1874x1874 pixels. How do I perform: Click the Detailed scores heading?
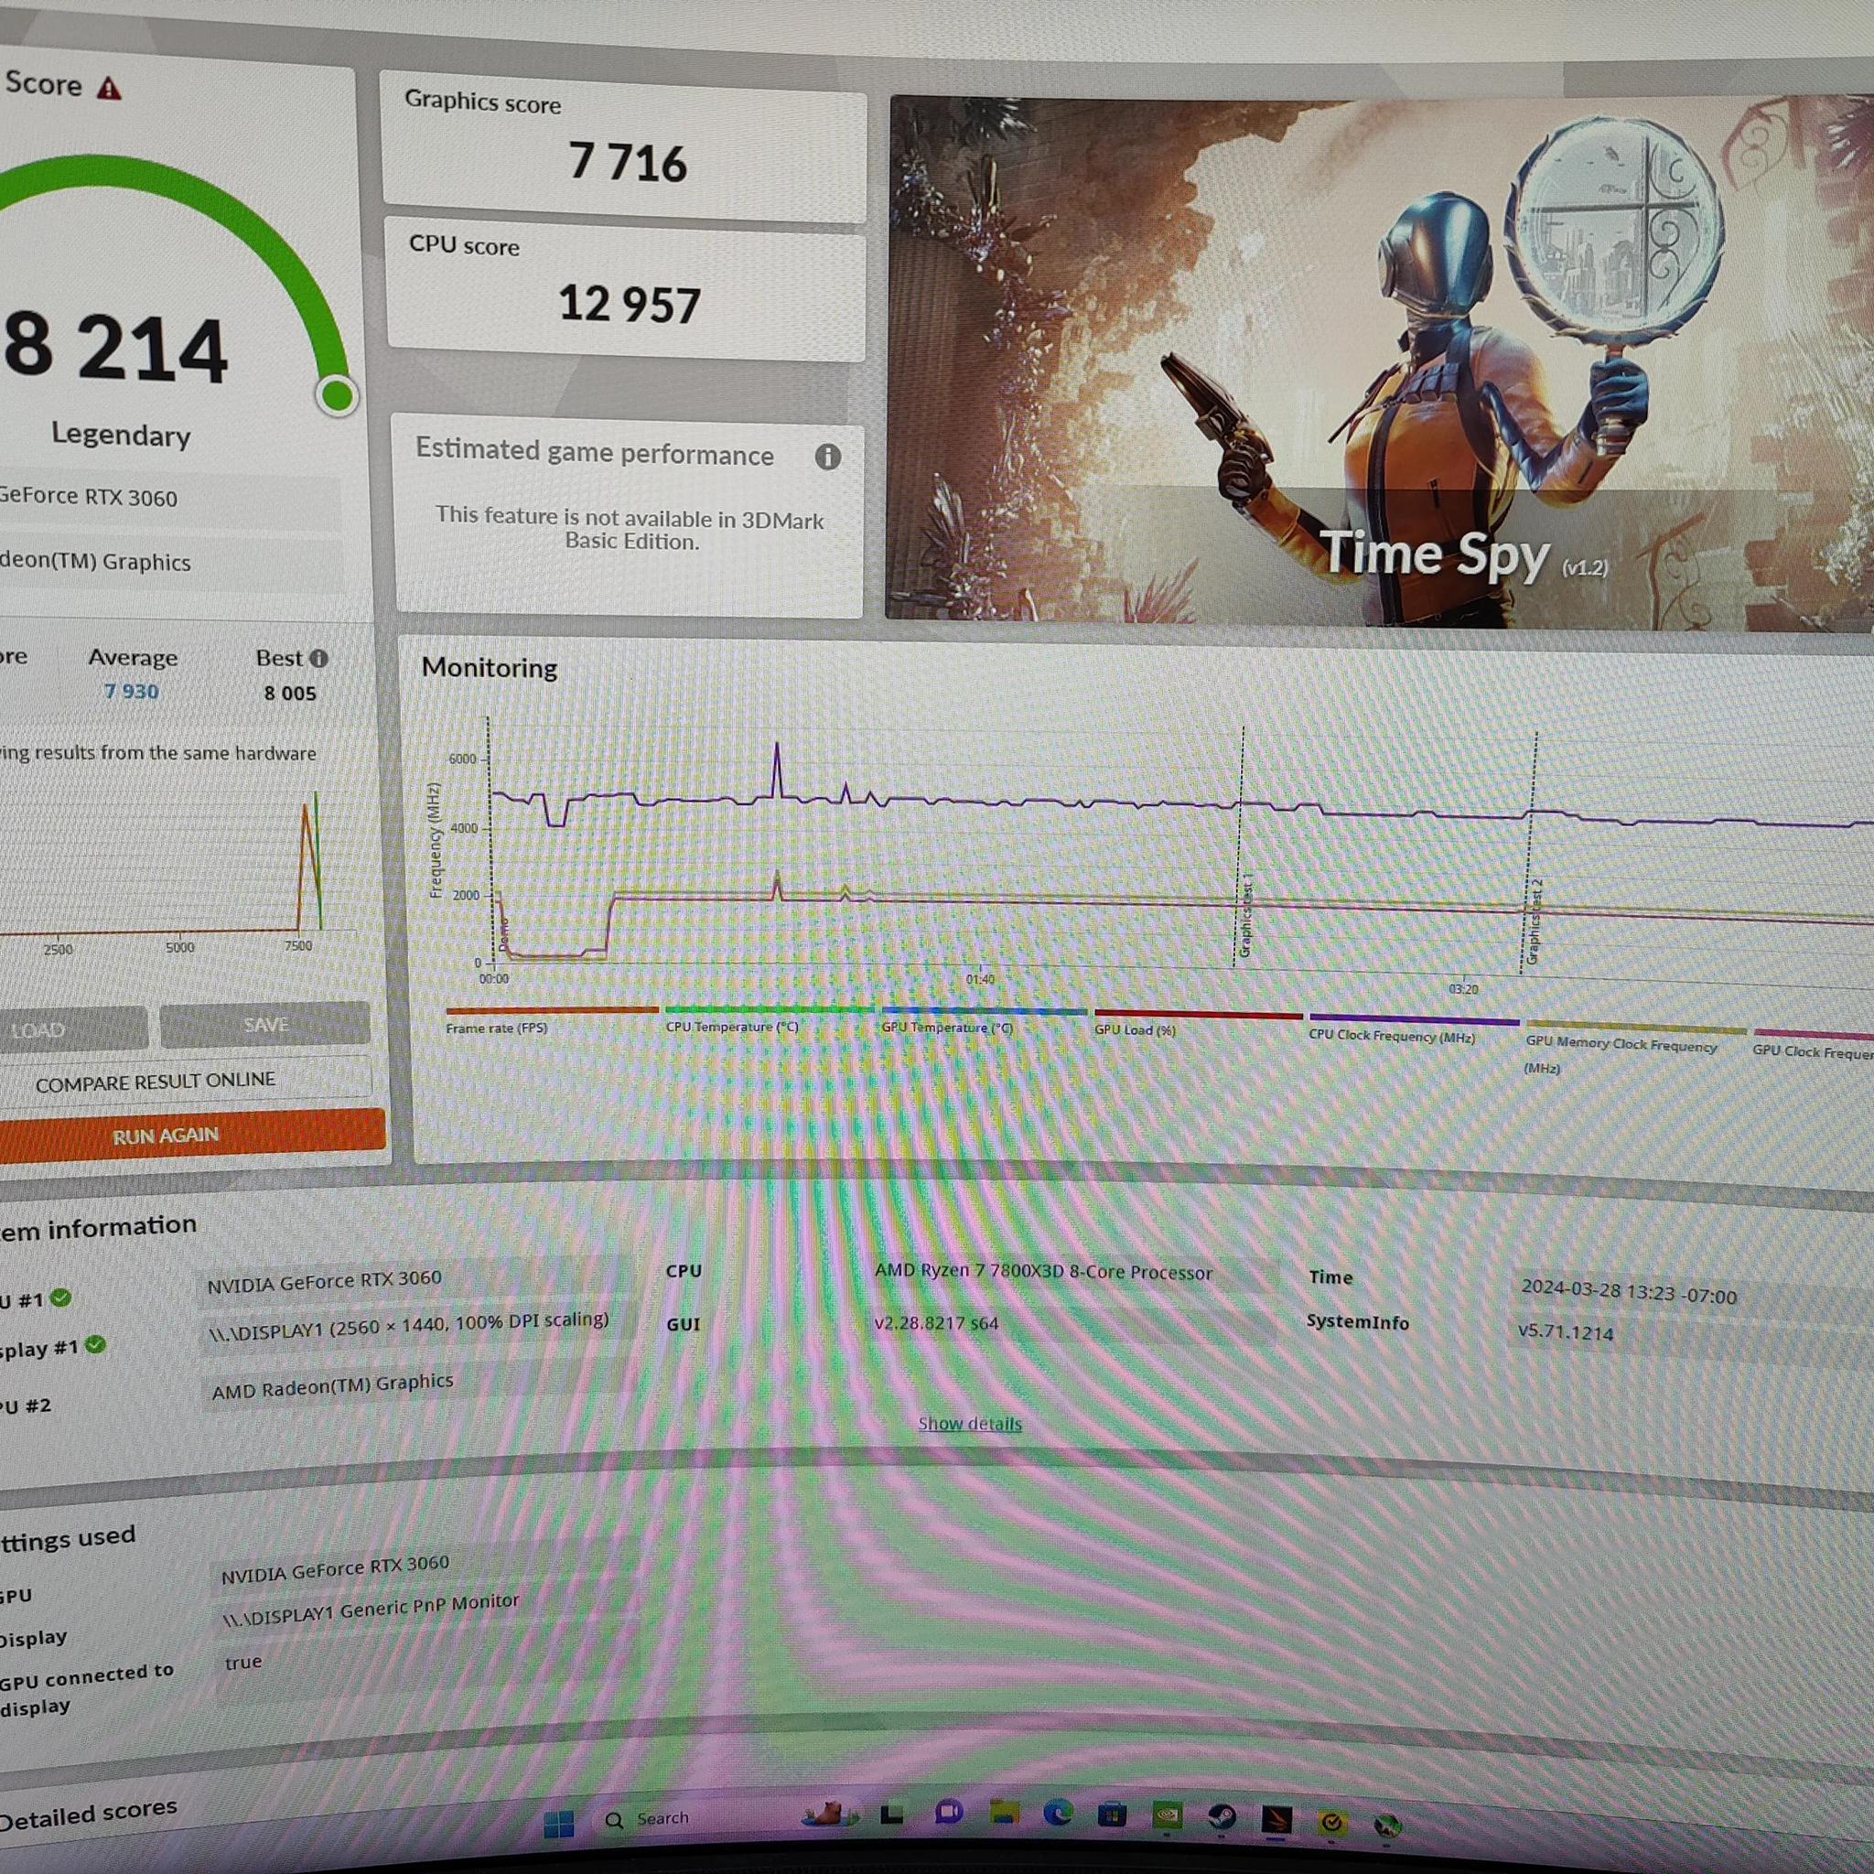pyautogui.click(x=88, y=1814)
